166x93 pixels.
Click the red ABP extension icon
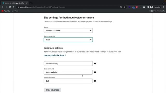[137, 7]
